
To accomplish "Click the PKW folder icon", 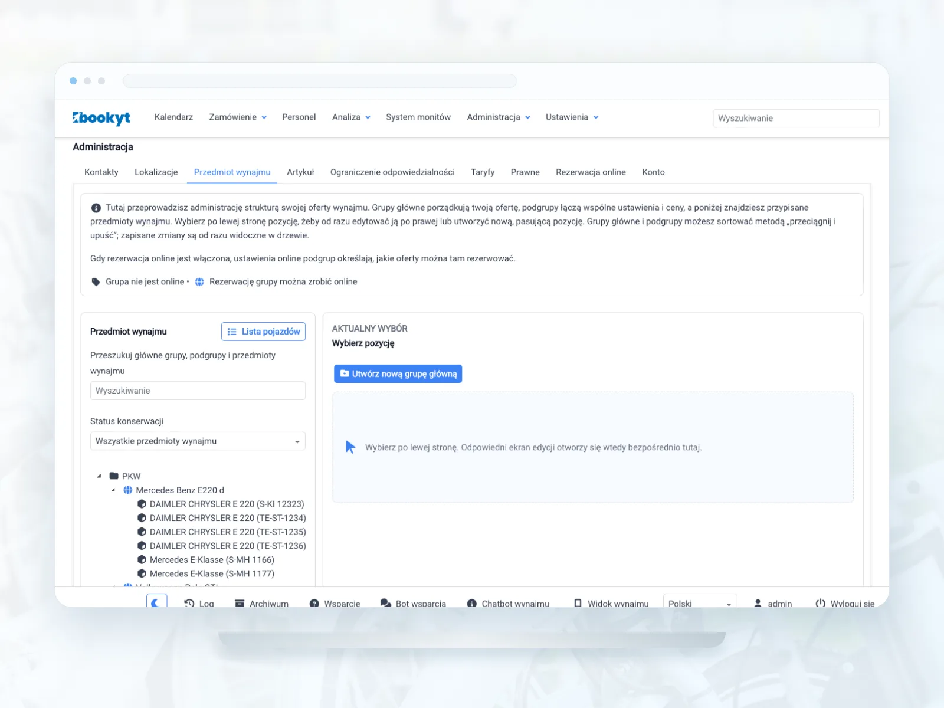I will coord(114,476).
